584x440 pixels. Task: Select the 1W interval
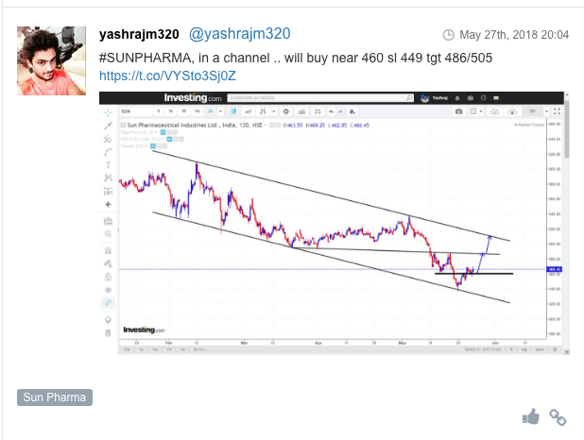(198, 111)
